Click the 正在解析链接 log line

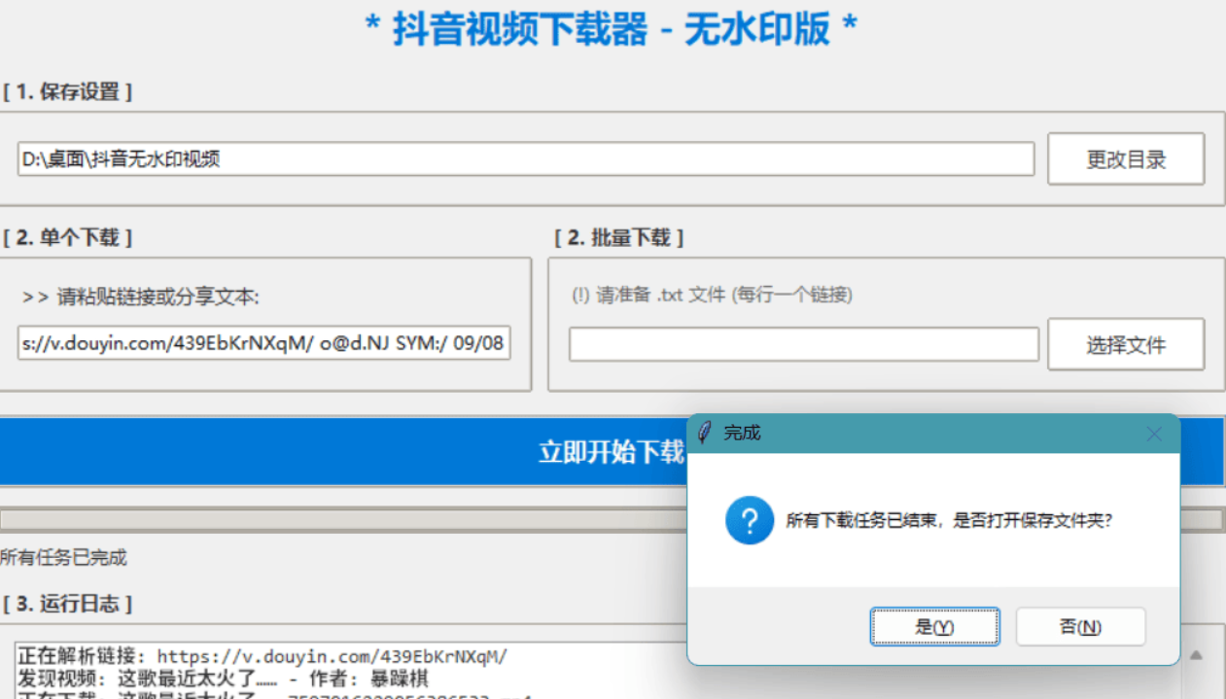[263, 656]
